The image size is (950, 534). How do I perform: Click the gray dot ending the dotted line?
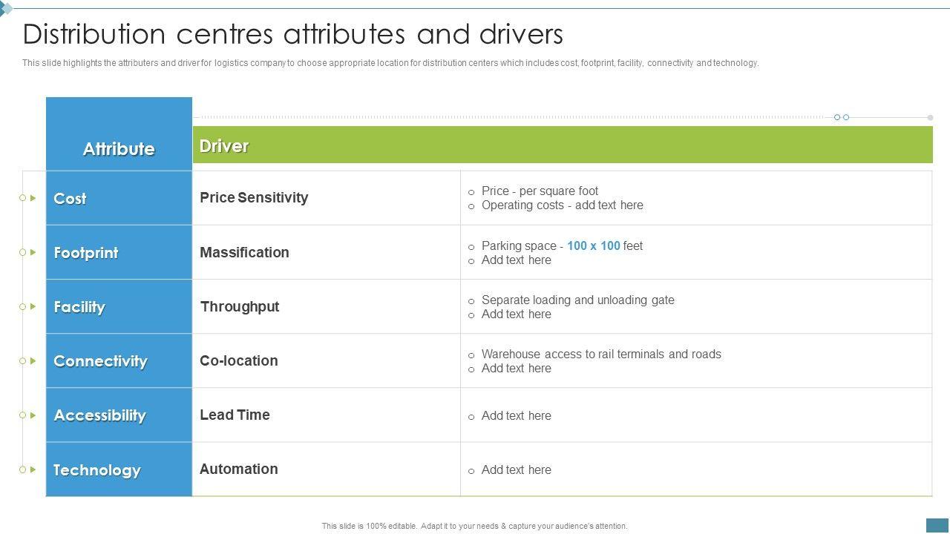tap(930, 117)
